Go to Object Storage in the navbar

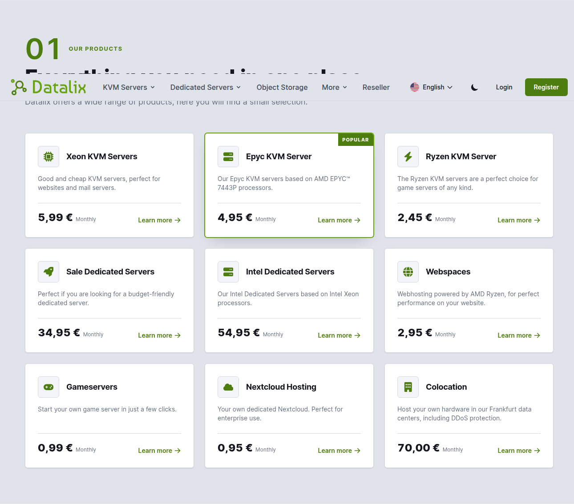[282, 87]
